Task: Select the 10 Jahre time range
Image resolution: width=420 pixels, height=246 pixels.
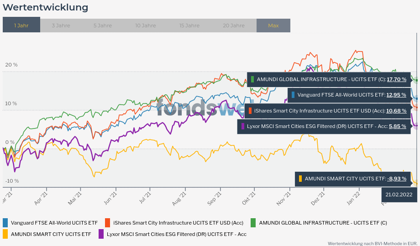Action: [x=145, y=26]
